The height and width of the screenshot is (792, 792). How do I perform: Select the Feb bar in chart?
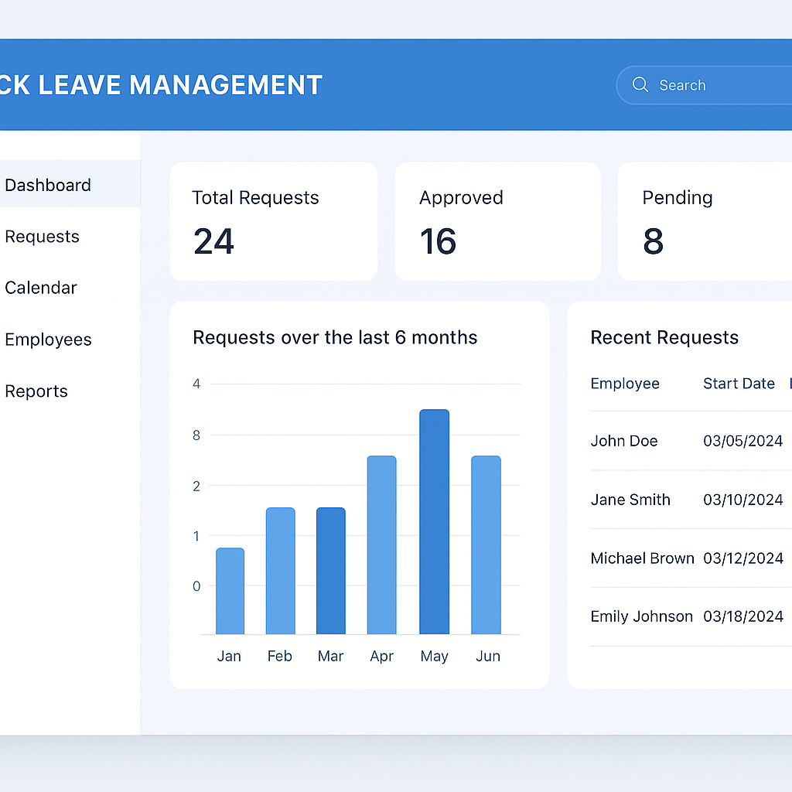[x=280, y=571]
